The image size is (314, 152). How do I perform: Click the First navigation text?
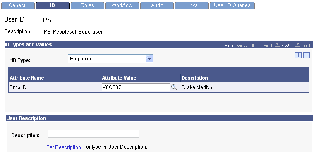[x=268, y=46]
